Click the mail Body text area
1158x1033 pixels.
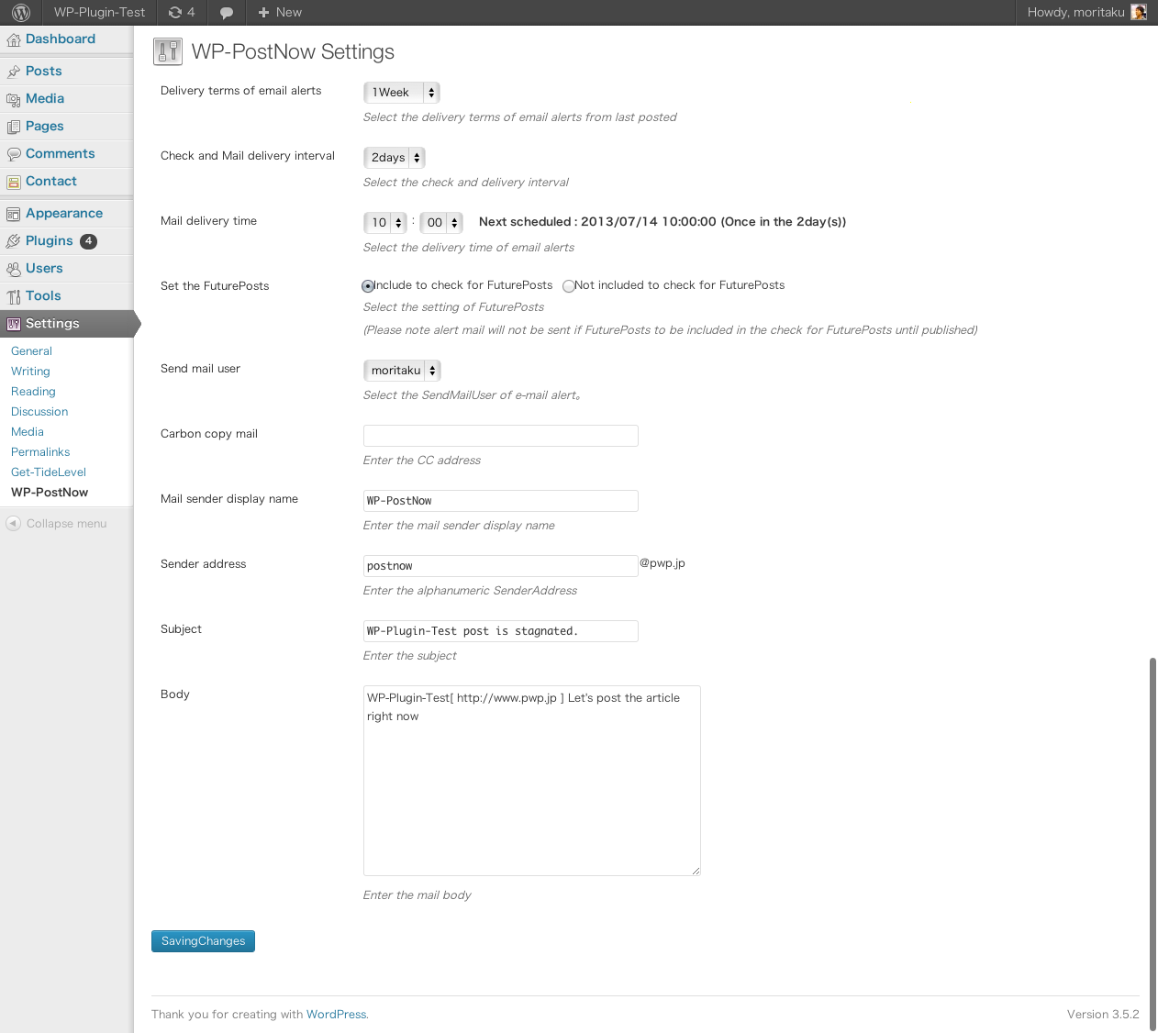532,781
